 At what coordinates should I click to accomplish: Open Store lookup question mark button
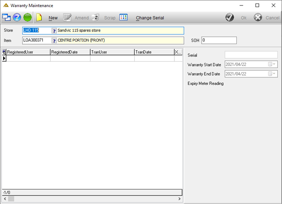click(x=54, y=31)
